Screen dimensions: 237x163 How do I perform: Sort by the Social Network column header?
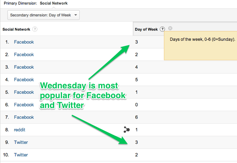[x=16, y=29]
